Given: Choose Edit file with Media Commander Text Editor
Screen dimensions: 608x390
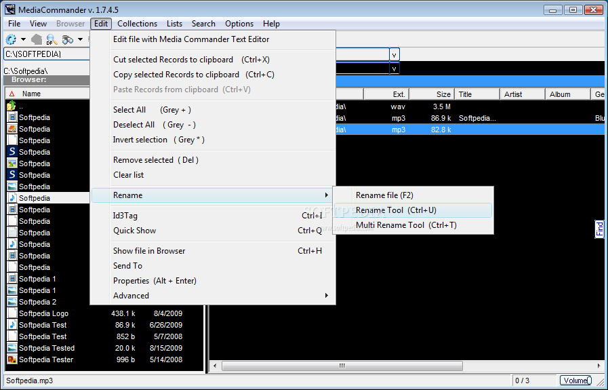Looking at the screenshot, I should (x=214, y=39).
